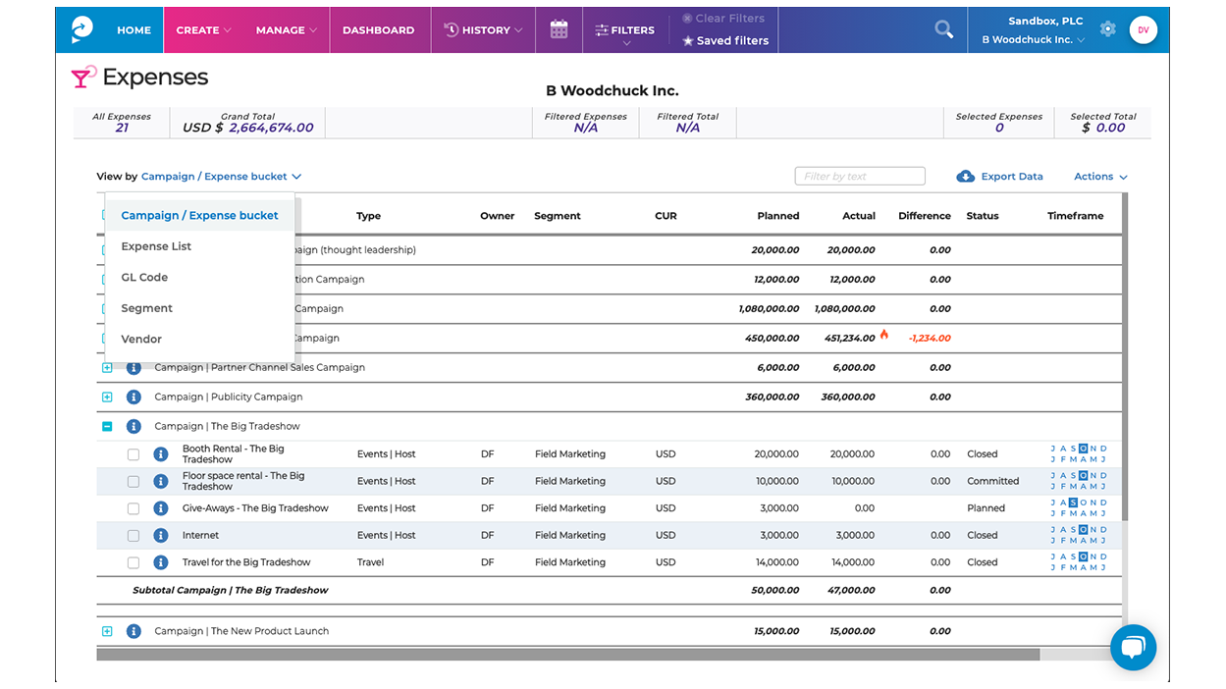1226x689 pixels.
Task: Click the flame icon next to -1,234.00
Action: point(883,334)
